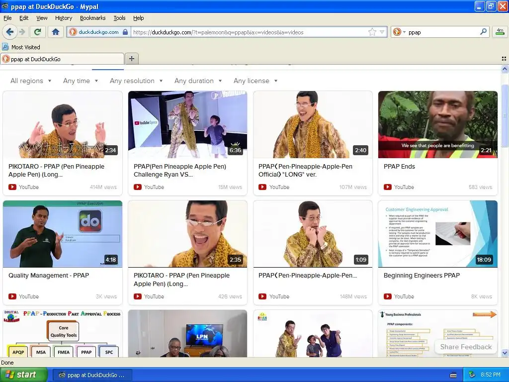Image resolution: width=509 pixels, height=382 pixels.
Task: Open the Windows start button
Action: pos(23,375)
